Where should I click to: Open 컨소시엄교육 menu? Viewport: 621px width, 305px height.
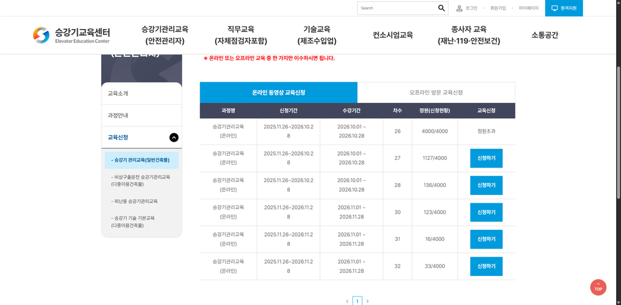393,35
